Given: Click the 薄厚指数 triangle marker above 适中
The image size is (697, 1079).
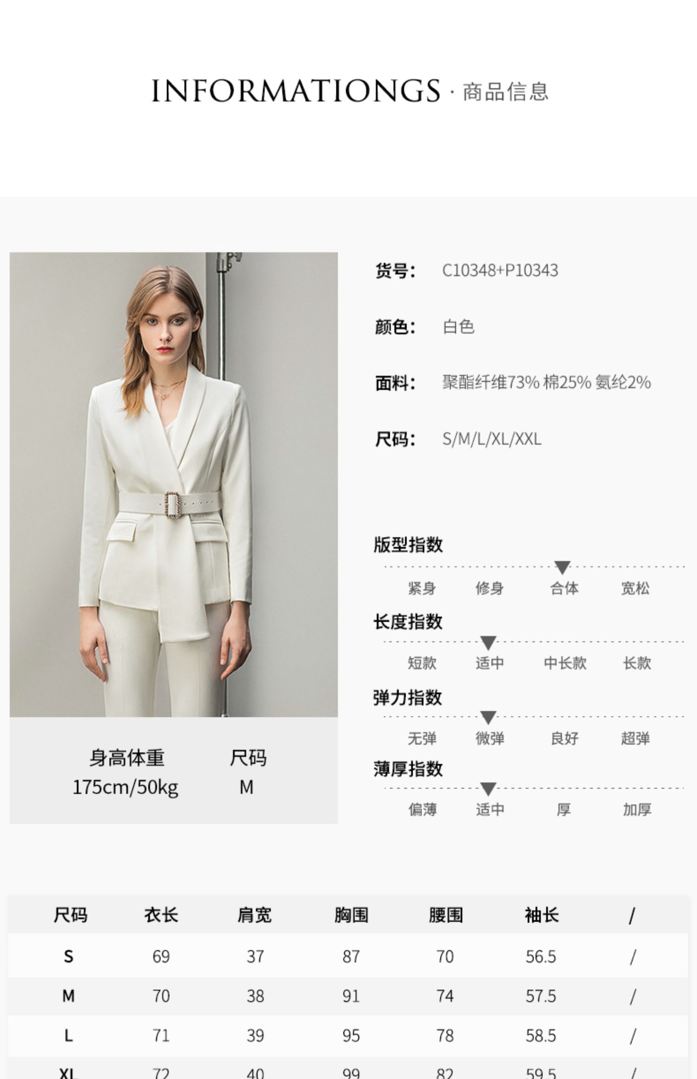Looking at the screenshot, I should click(488, 789).
